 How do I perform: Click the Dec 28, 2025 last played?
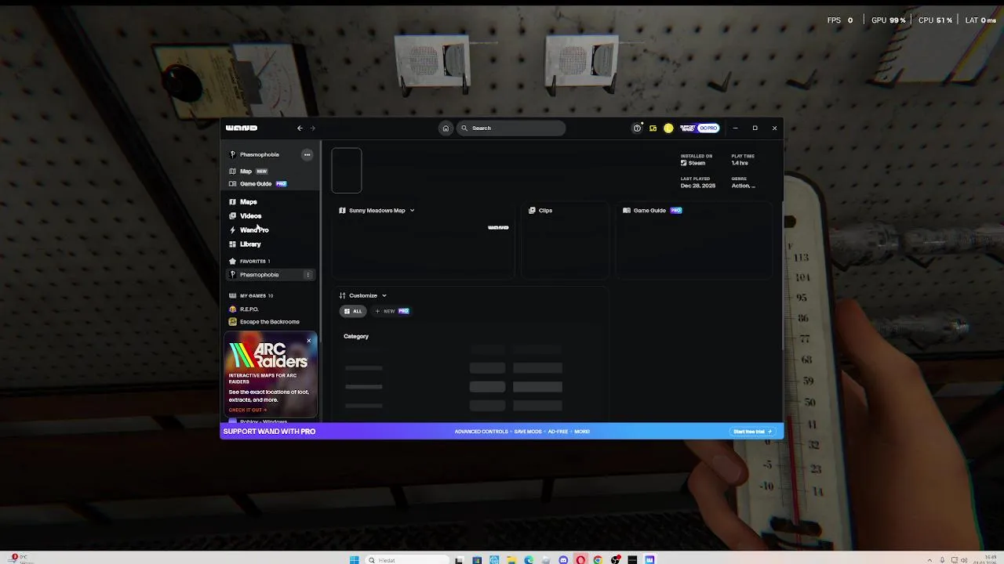698,186
